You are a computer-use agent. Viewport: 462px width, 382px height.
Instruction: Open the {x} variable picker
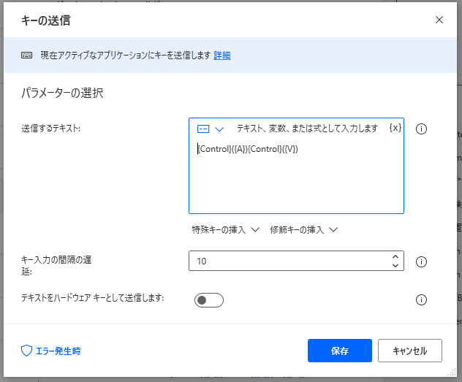(x=395, y=128)
